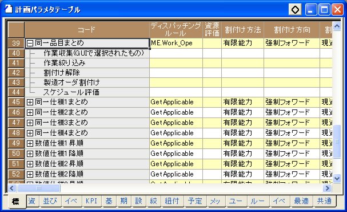Image resolution: width=347 pixels, height=212 pixels.
Task: Click the vertical scrollbar thumb
Action: (x=337, y=142)
